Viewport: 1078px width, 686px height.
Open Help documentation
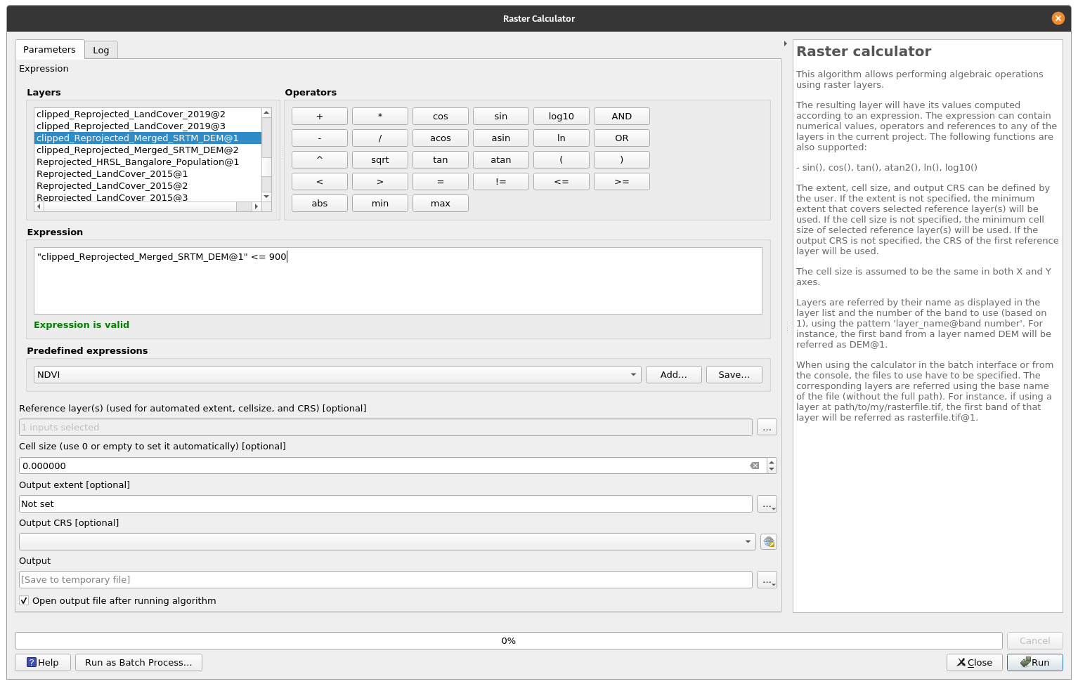[x=43, y=662]
